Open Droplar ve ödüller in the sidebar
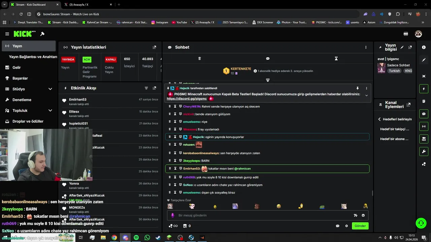Screen dimensions: 431x242 pos(29,121)
